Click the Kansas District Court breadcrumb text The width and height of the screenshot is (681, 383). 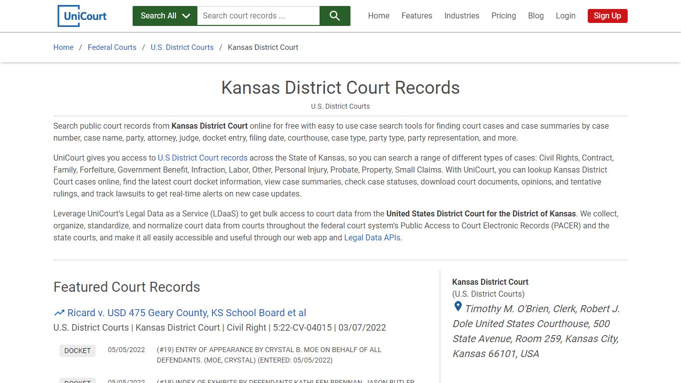263,47
